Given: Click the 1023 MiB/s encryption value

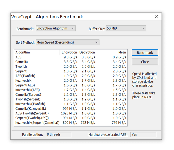Looking at the screenshot, I should [69, 113].
